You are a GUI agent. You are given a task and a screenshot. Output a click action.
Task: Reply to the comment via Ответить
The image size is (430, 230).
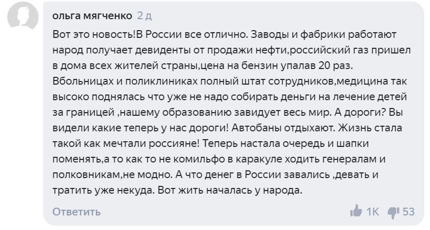pos(77,212)
